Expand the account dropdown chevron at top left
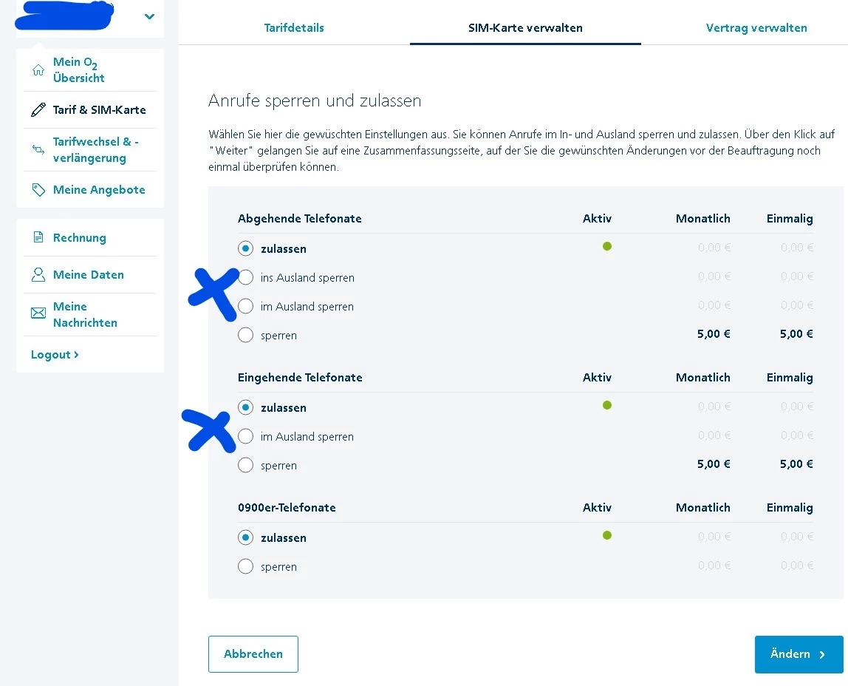 click(150, 16)
